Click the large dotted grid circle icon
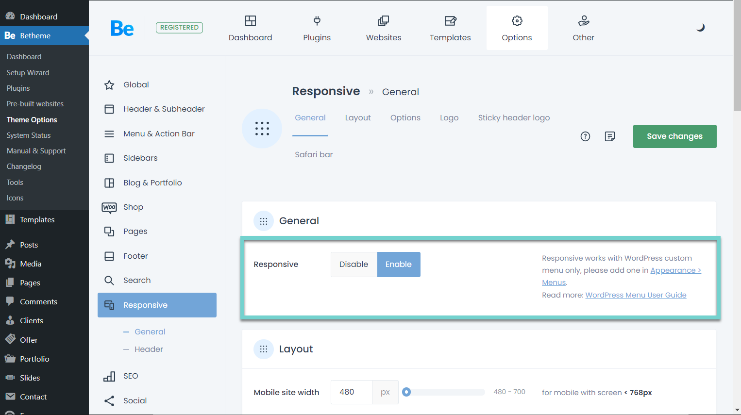Image resolution: width=741 pixels, height=415 pixels. click(262, 129)
